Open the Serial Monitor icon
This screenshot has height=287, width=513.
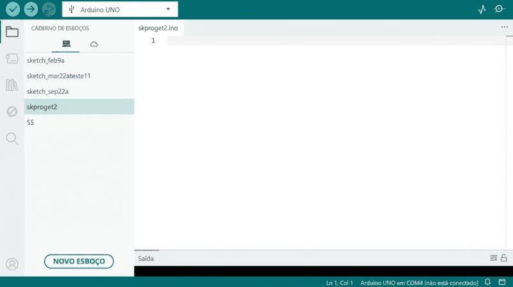[x=500, y=9]
